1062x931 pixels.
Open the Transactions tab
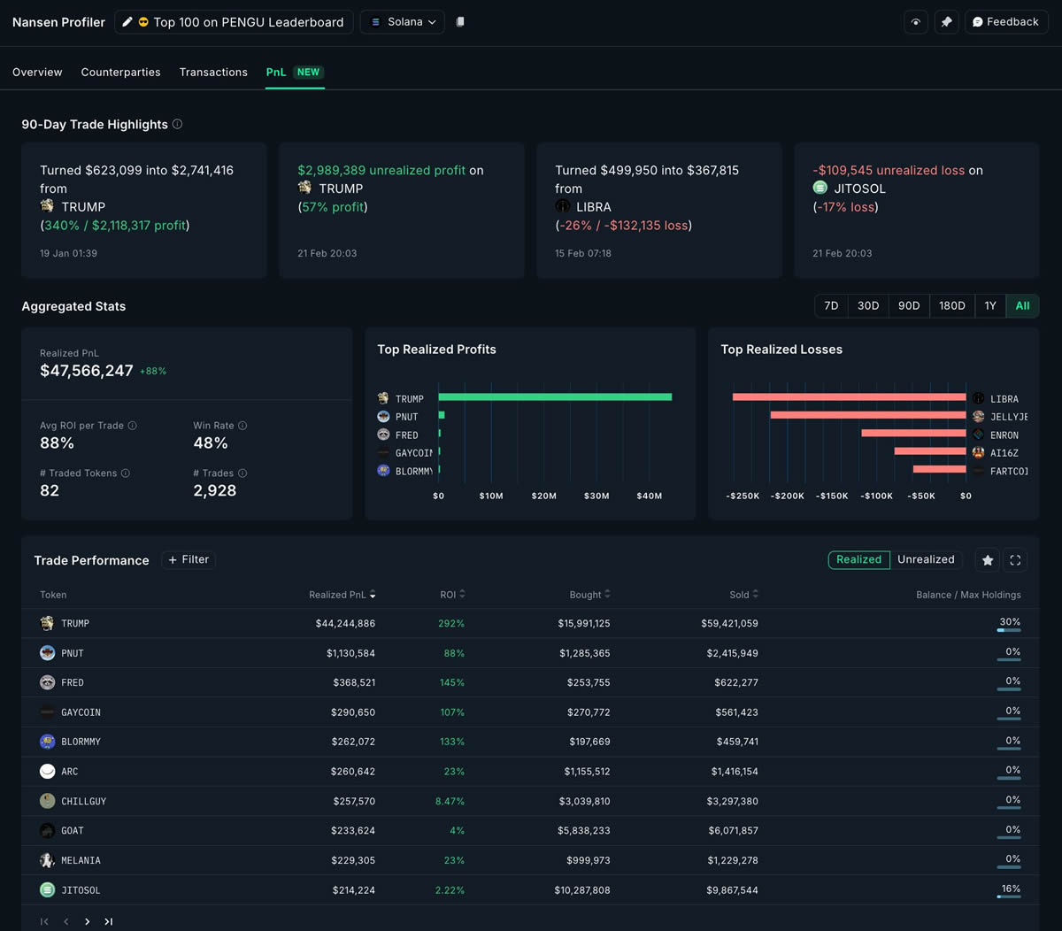pyautogui.click(x=213, y=72)
